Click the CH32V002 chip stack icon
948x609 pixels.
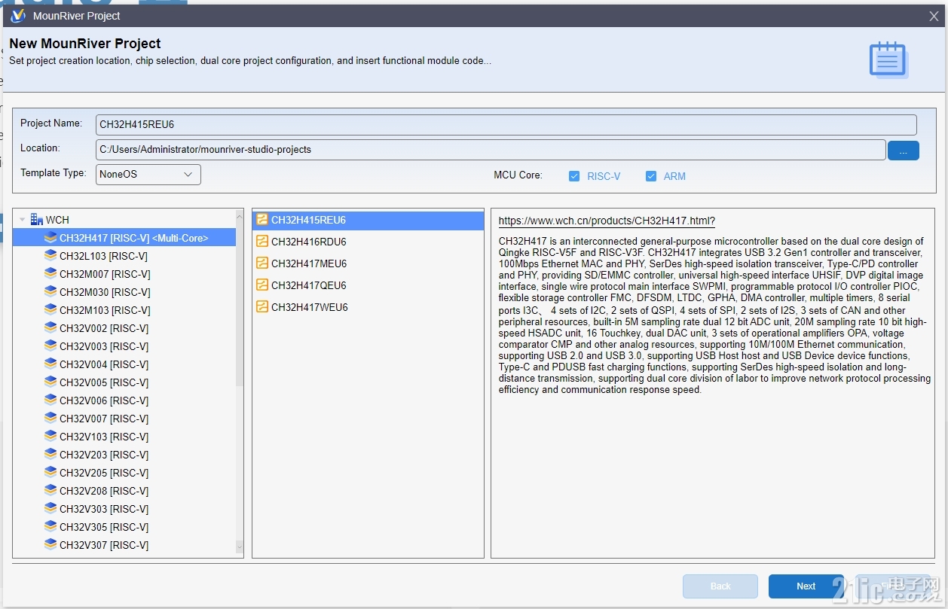[x=50, y=328]
